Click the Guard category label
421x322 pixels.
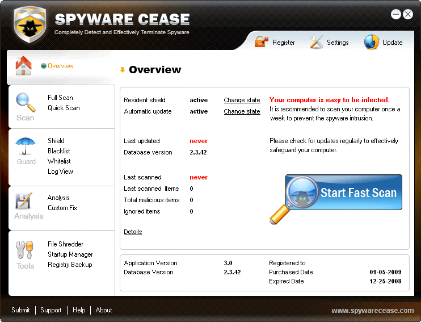[26, 161]
